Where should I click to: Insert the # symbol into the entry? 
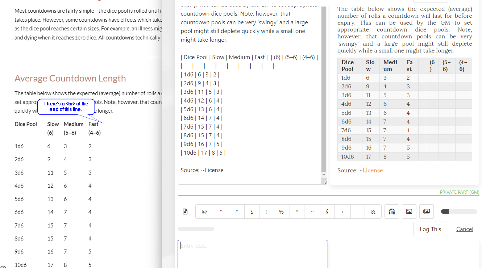[x=236, y=212]
